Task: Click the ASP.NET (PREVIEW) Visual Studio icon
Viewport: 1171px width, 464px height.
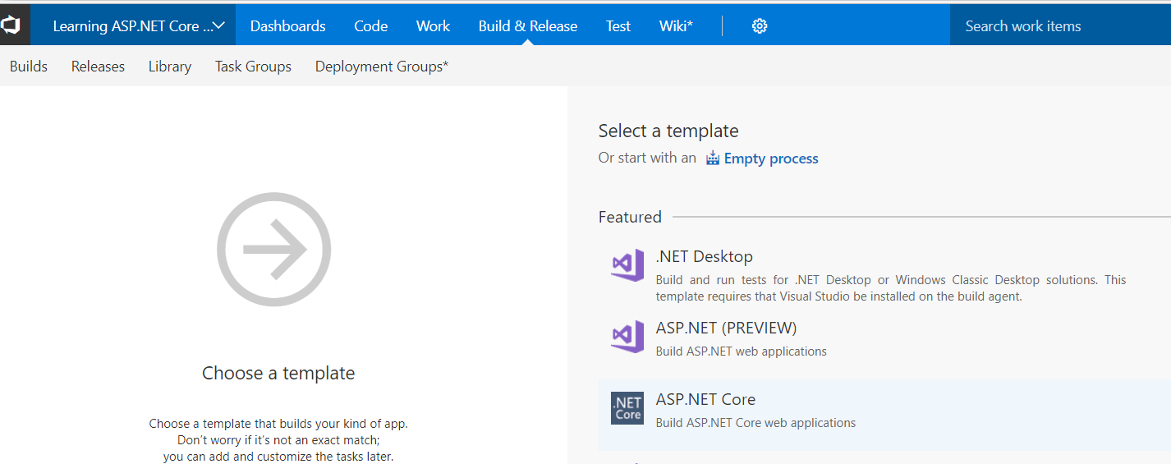Action: tap(627, 337)
